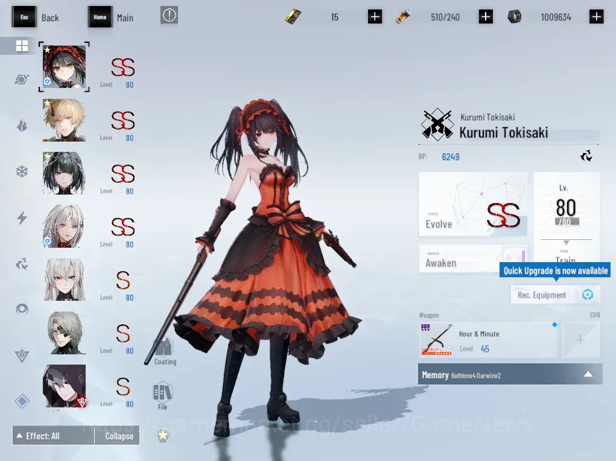Add serum next to 510/240
This screenshot has height=461, width=616.
486,16
